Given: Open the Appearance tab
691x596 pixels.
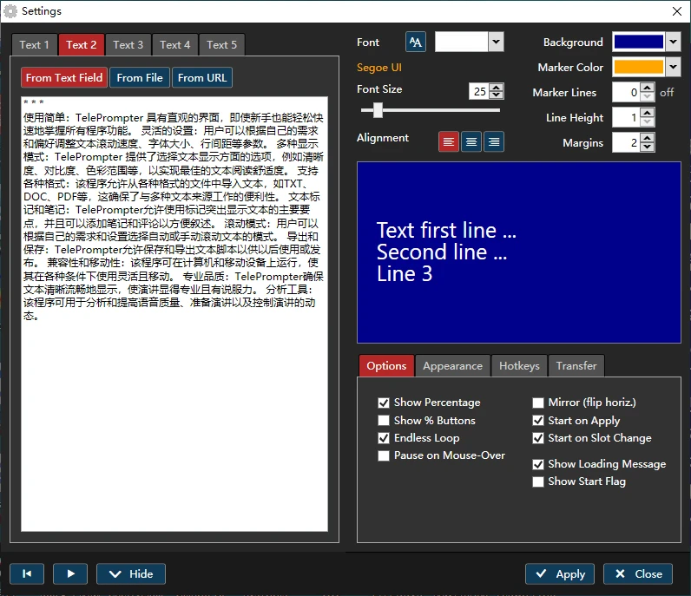Looking at the screenshot, I should click(452, 366).
